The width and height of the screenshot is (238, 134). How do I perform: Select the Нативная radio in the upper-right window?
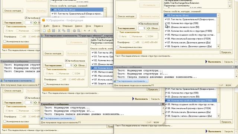(131, 36)
